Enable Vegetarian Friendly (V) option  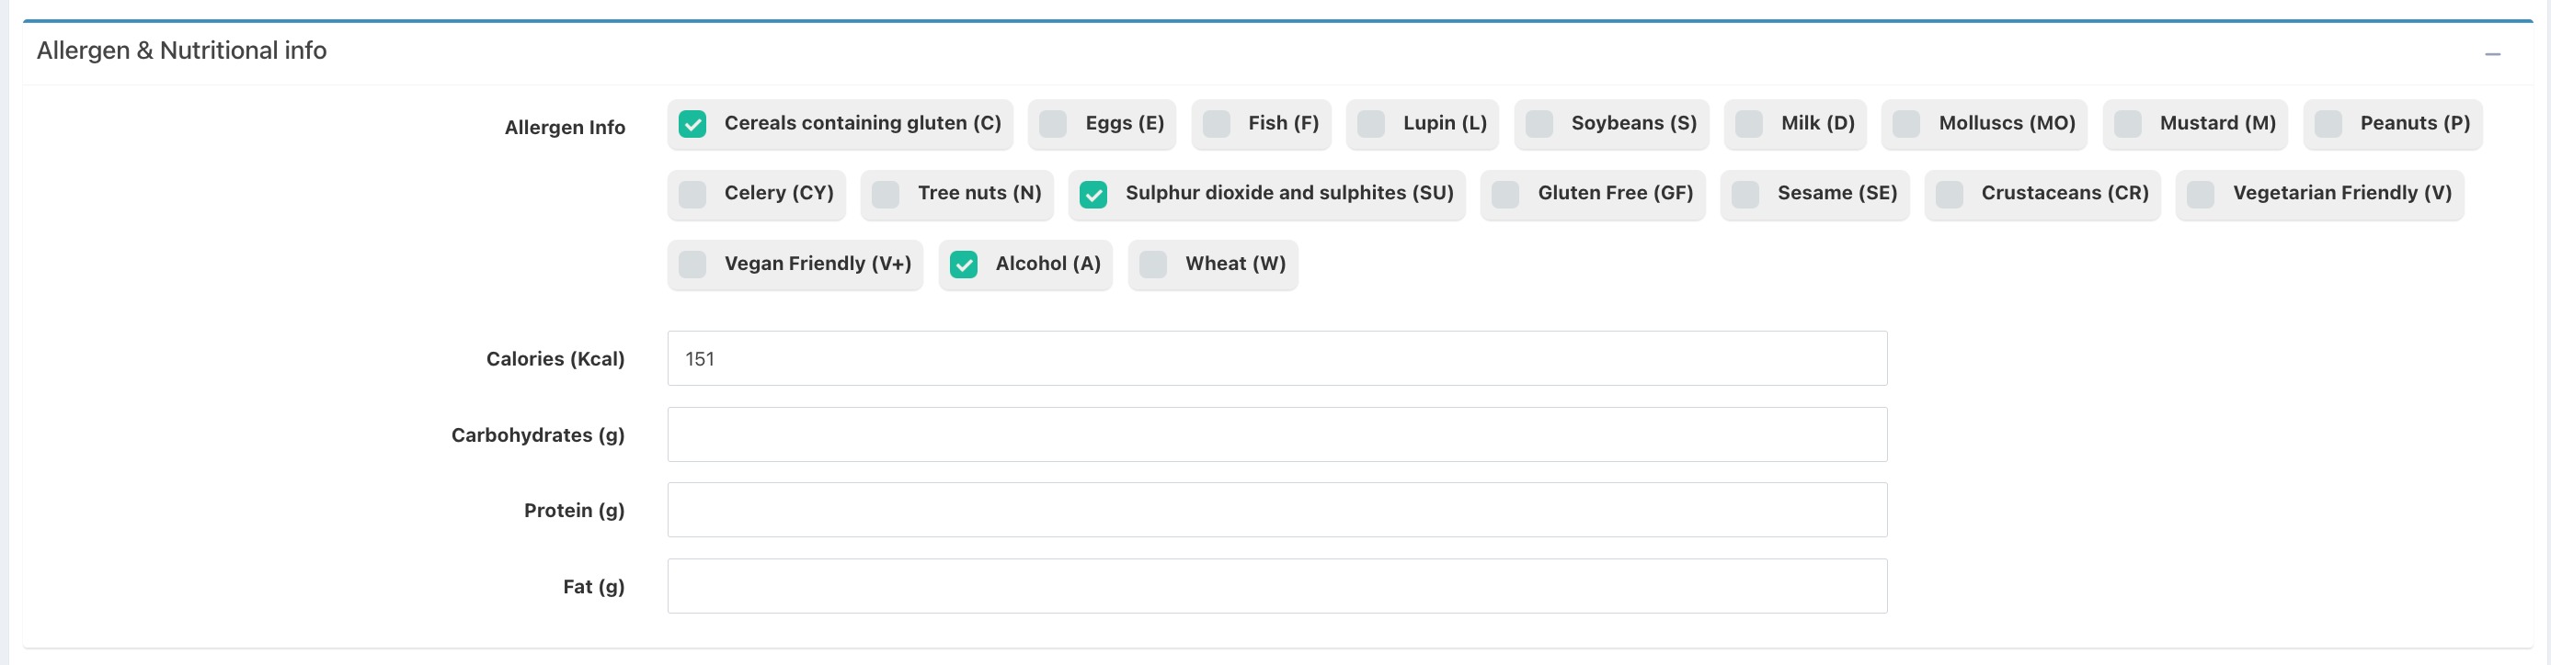click(2201, 194)
